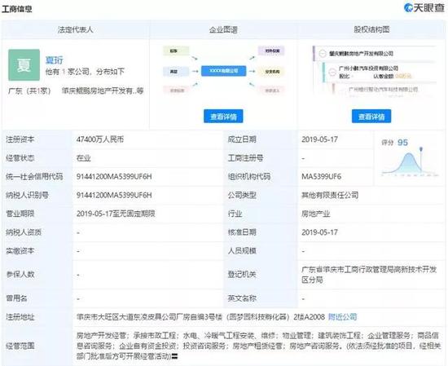The image size is (448, 366).
Task: Click the 对外投资 node in graph
Action: pos(271,51)
